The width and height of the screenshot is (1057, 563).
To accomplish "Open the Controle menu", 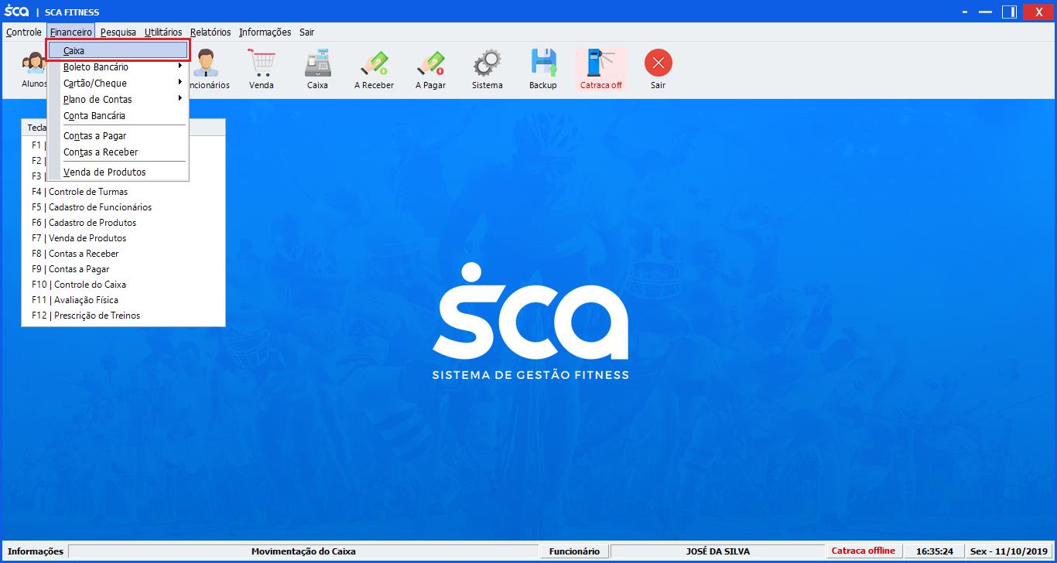I will 24,32.
